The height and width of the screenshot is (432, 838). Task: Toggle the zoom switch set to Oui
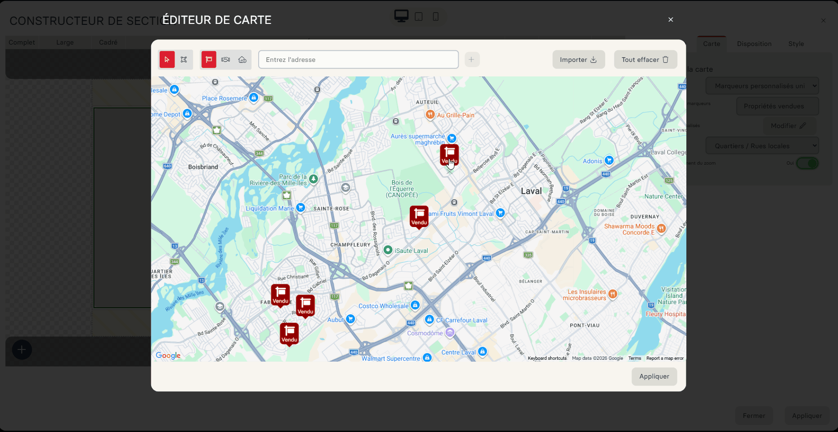[x=807, y=163]
